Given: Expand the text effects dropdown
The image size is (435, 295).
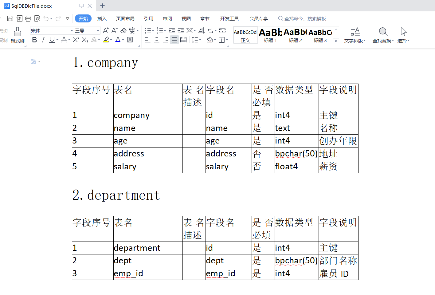Looking at the screenshot, I should coord(99,40).
